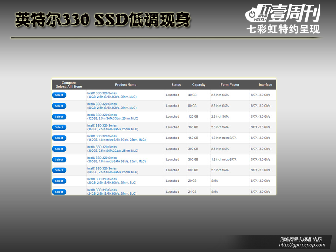The height and width of the screenshot is (252, 336).
Task: Click '160 GB' capacity in the microSATA row
Action: tap(193, 138)
